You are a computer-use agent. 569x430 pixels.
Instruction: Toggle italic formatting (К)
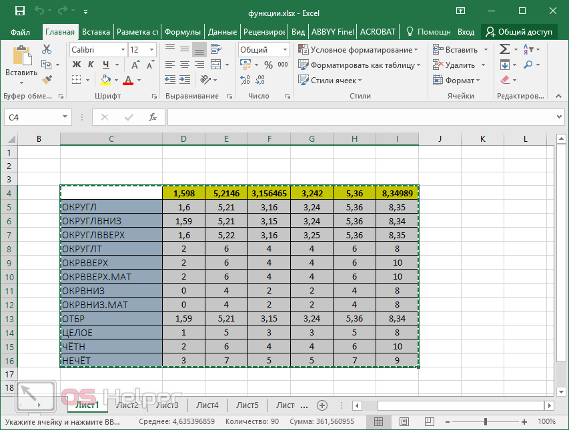click(x=91, y=65)
